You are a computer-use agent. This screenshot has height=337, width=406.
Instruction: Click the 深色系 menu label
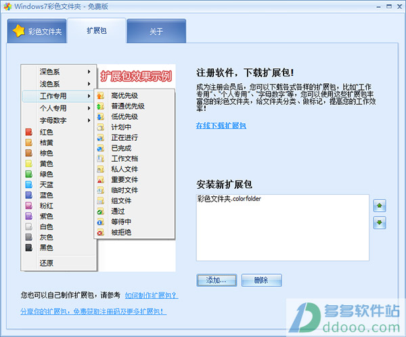[x=49, y=72]
